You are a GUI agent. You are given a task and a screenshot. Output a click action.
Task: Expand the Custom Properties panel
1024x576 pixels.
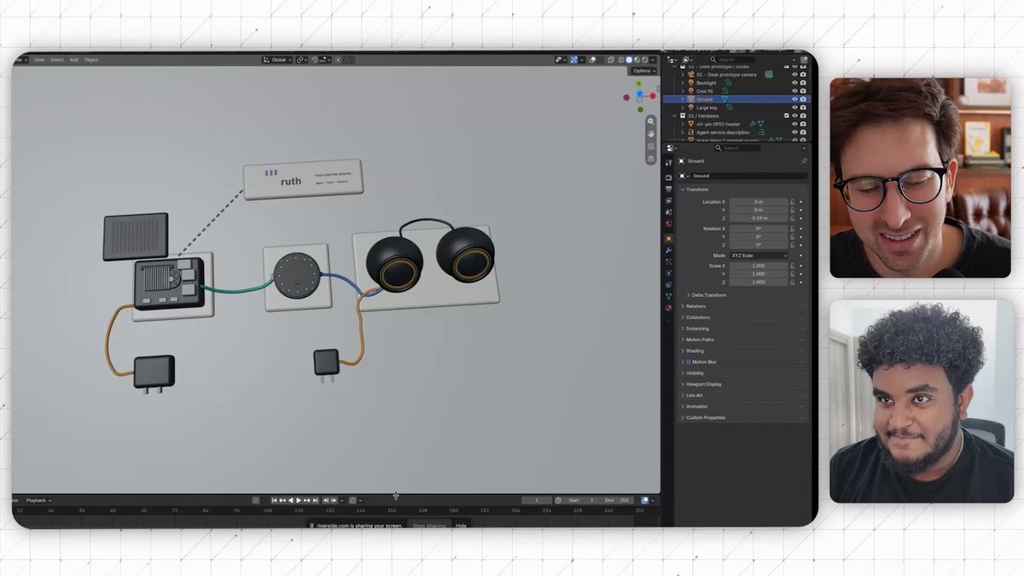pos(706,417)
